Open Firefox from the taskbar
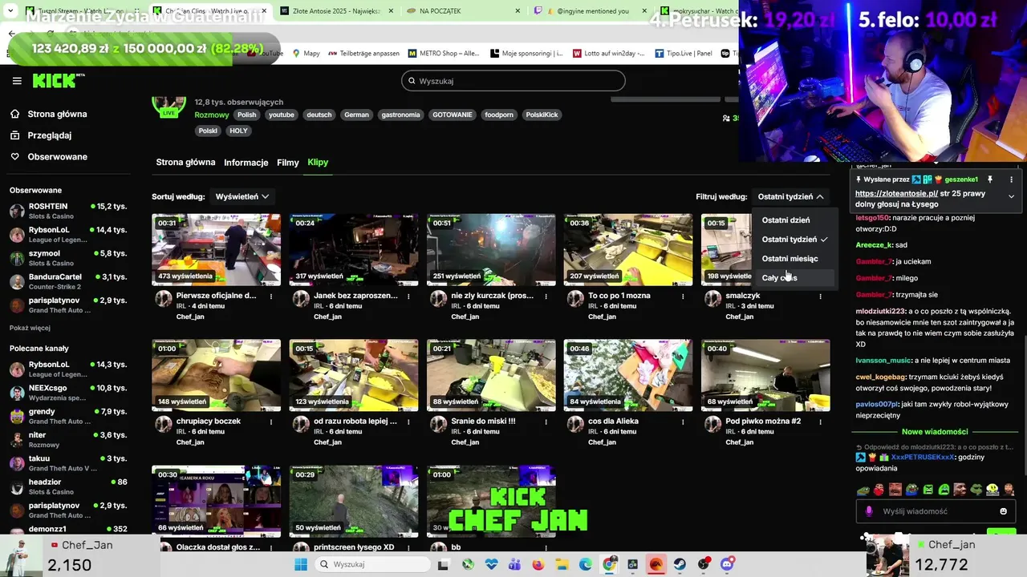 pyautogui.click(x=538, y=564)
